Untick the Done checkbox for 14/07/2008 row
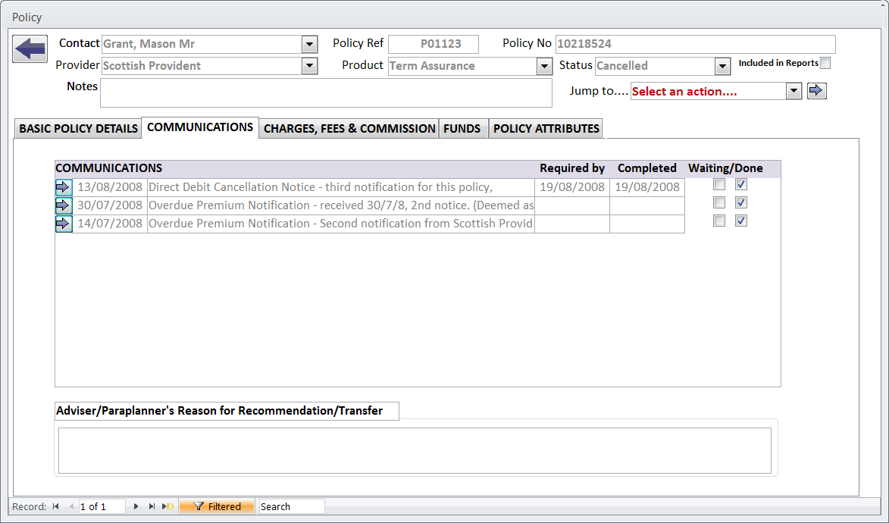This screenshot has height=523, width=889. click(x=741, y=221)
